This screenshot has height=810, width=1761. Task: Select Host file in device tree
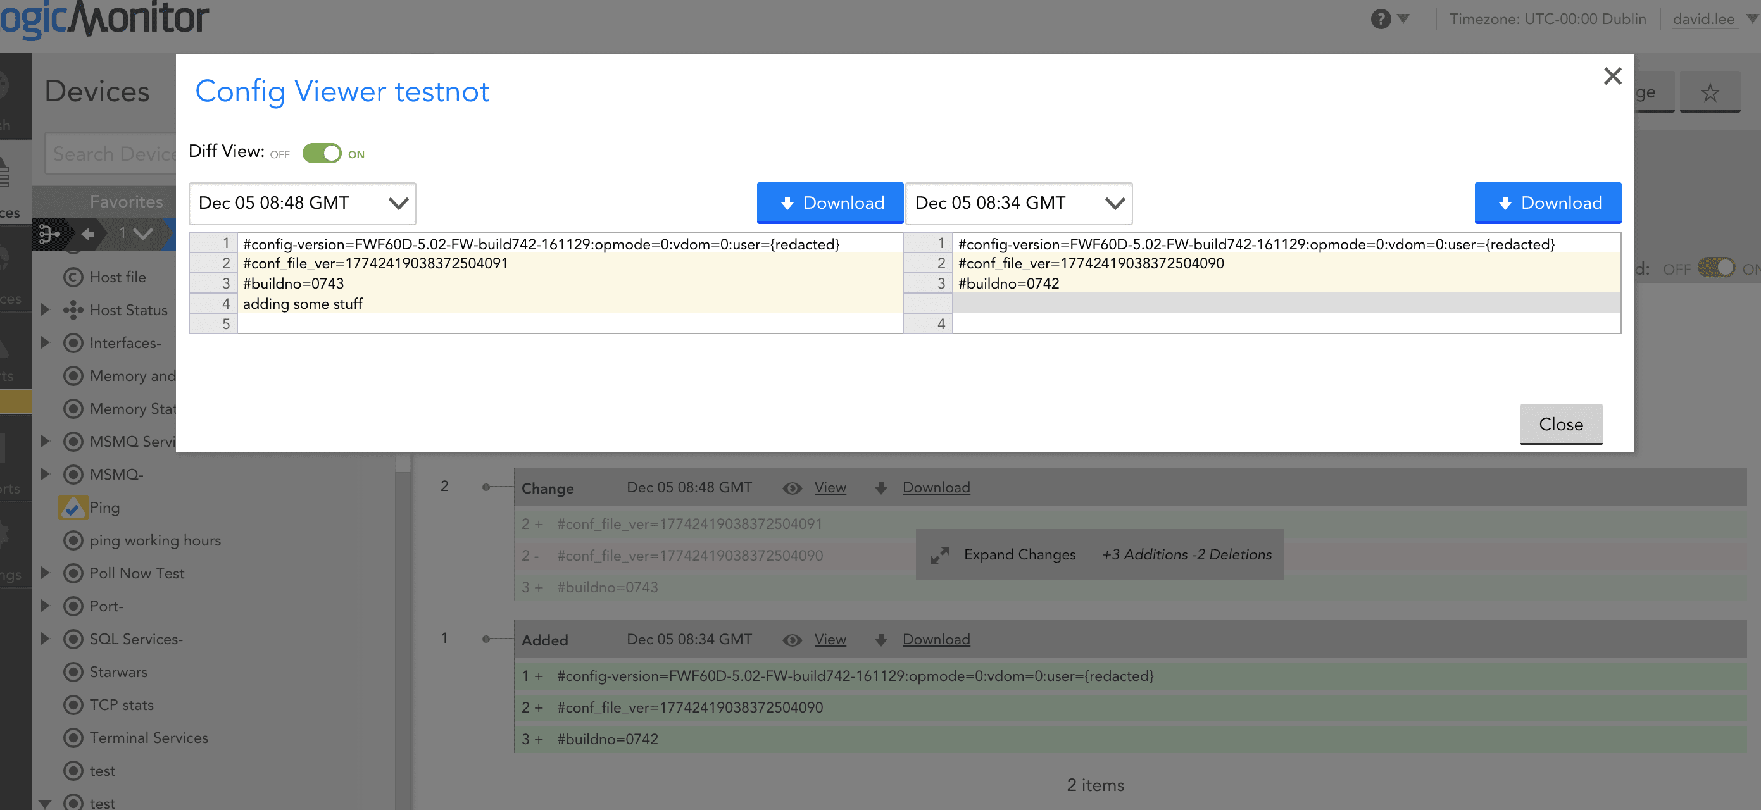118,277
